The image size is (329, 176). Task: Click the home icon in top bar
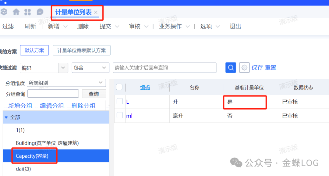click(16, 12)
